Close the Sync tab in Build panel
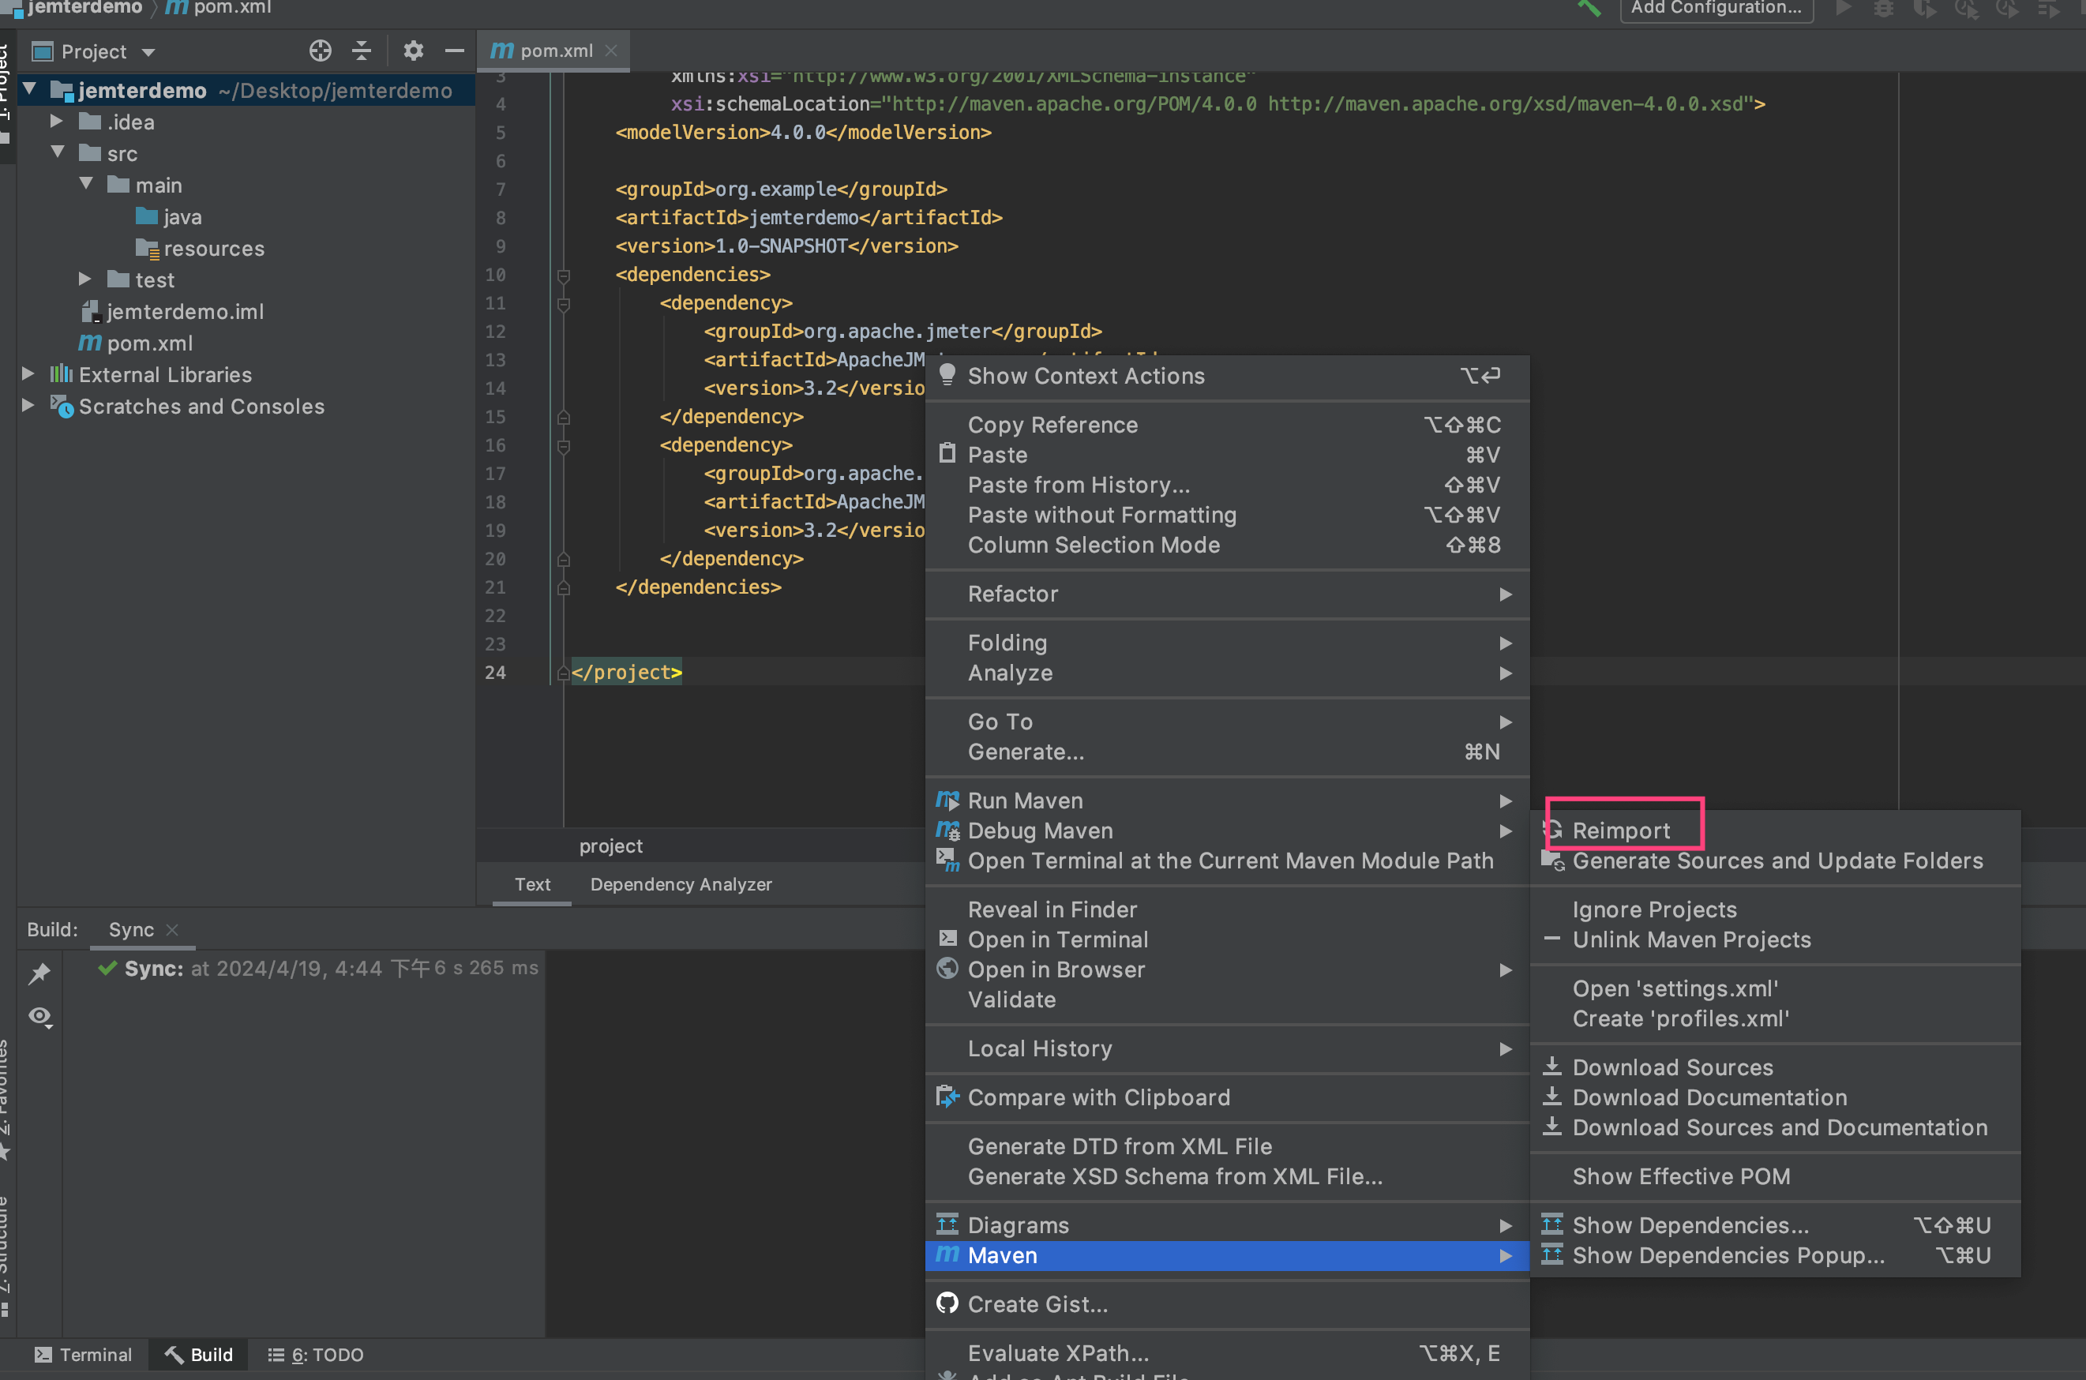This screenshot has height=1380, width=2086. [172, 929]
